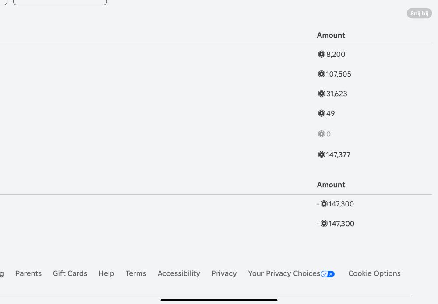
Task: Click the Robux icon beside 49
Action: click(x=321, y=113)
